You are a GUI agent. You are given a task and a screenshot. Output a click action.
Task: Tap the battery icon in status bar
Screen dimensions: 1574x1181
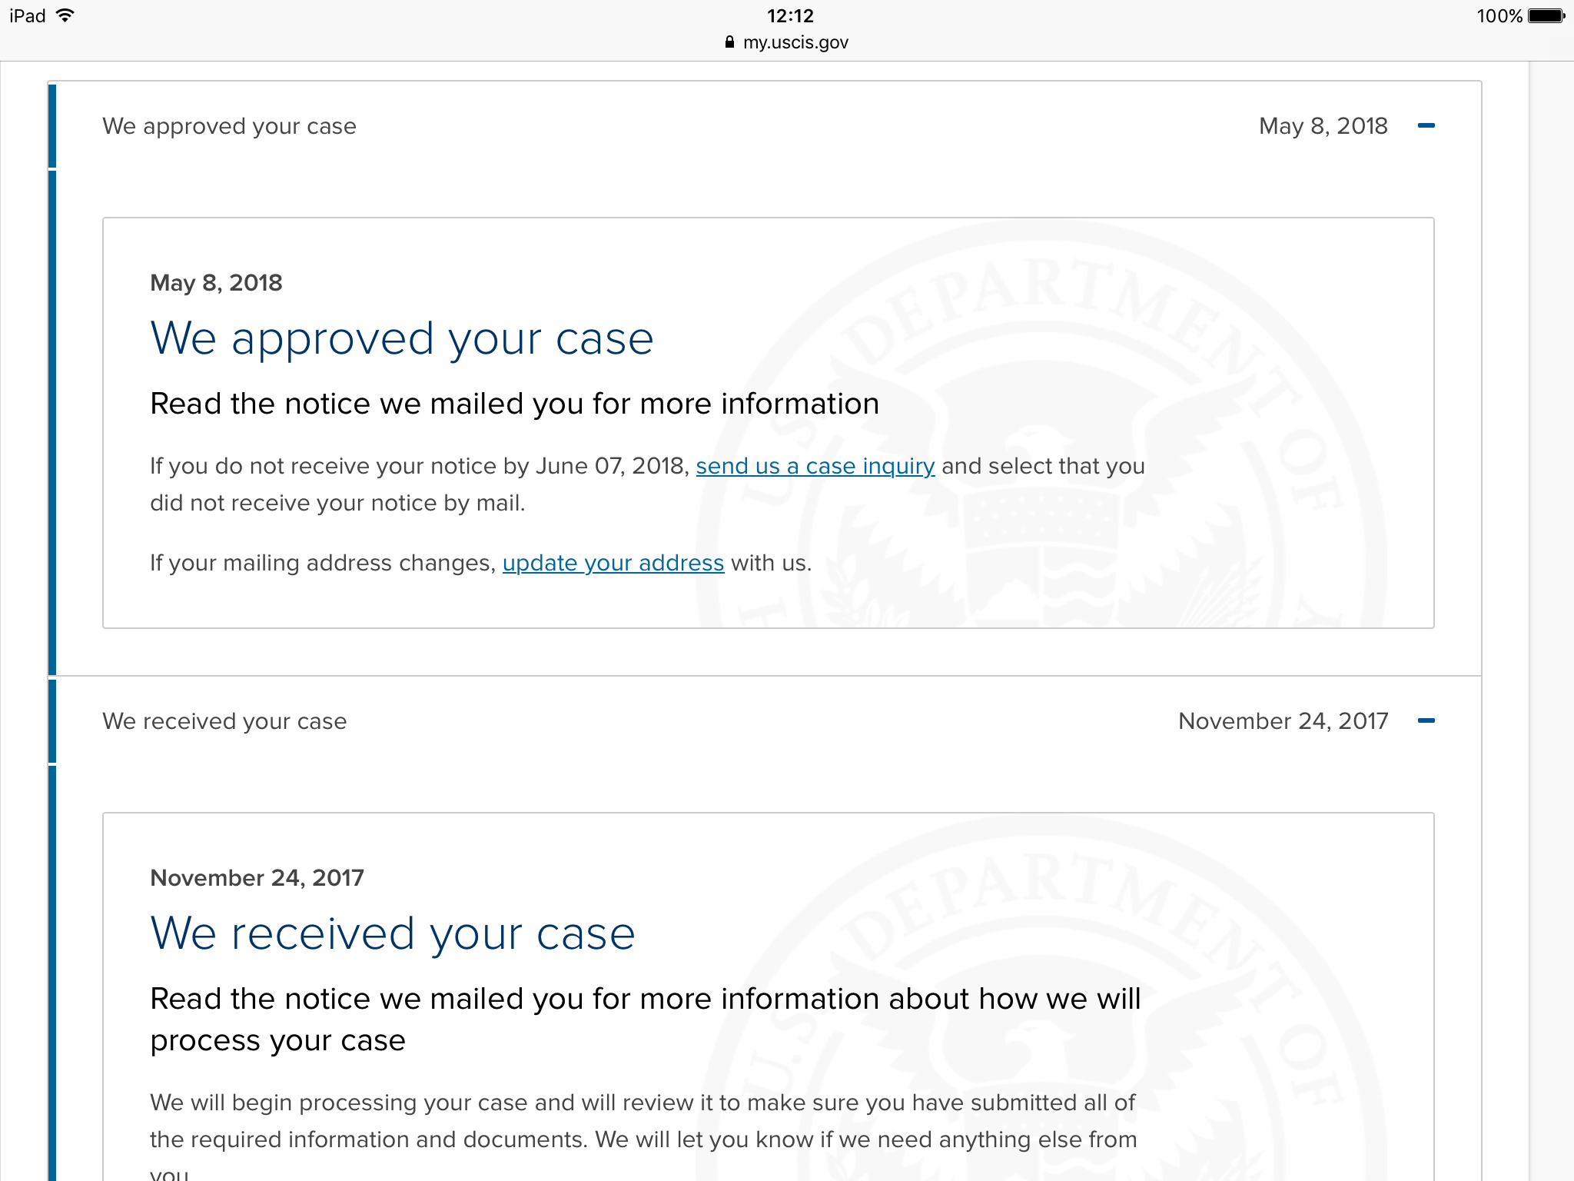coord(1546,15)
